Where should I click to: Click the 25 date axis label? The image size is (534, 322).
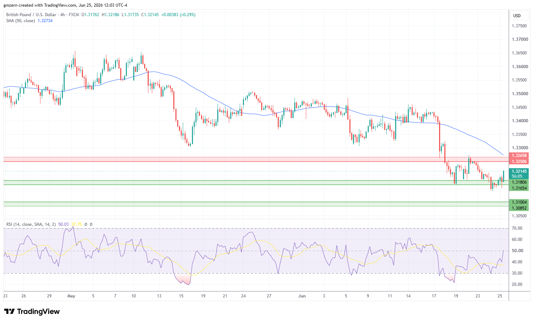pos(500,296)
